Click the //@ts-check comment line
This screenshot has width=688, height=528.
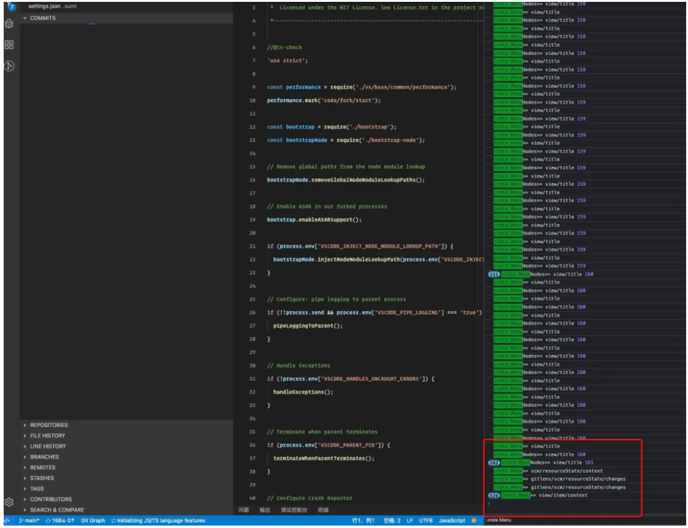pos(284,47)
